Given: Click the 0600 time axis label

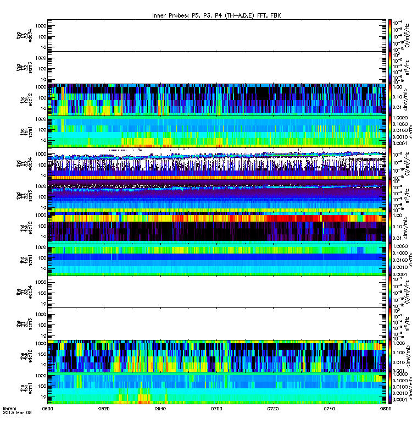Looking at the screenshot, I should [47, 409].
